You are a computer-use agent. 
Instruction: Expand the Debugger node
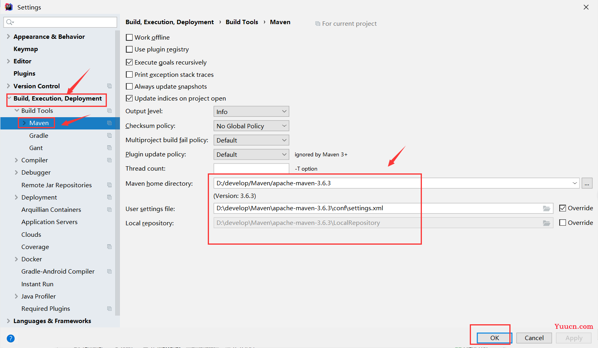[x=16, y=172]
